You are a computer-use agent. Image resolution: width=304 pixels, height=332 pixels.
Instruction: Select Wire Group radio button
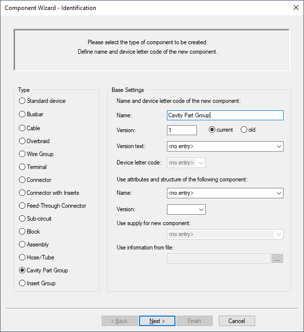(22, 154)
